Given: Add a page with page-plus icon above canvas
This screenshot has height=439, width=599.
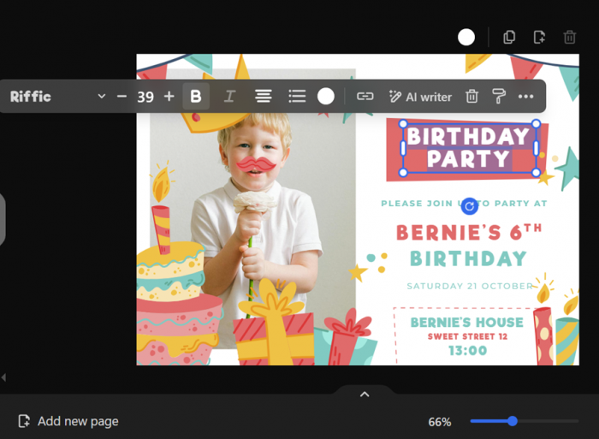Looking at the screenshot, I should pyautogui.click(x=539, y=37).
